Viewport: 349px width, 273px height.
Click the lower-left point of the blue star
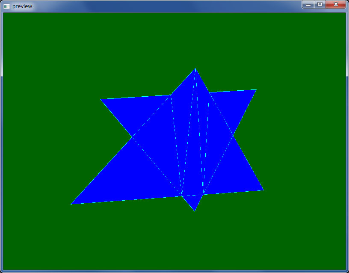coord(72,204)
